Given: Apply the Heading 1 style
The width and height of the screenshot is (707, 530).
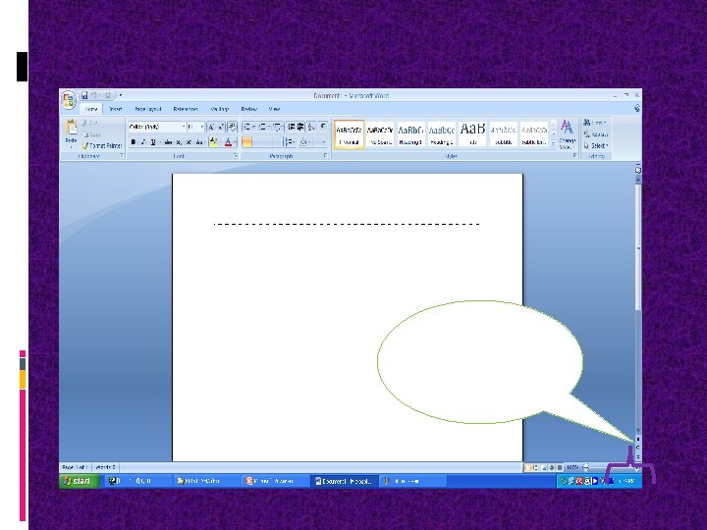Looking at the screenshot, I should click(x=410, y=134).
